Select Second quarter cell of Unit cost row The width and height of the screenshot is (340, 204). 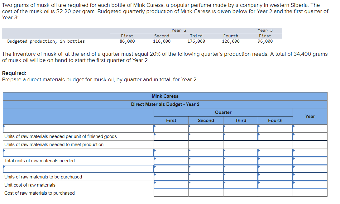pyautogui.click(x=206, y=185)
